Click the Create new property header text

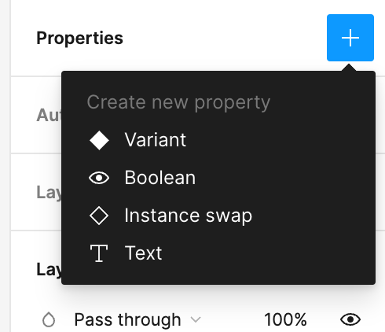(x=178, y=102)
